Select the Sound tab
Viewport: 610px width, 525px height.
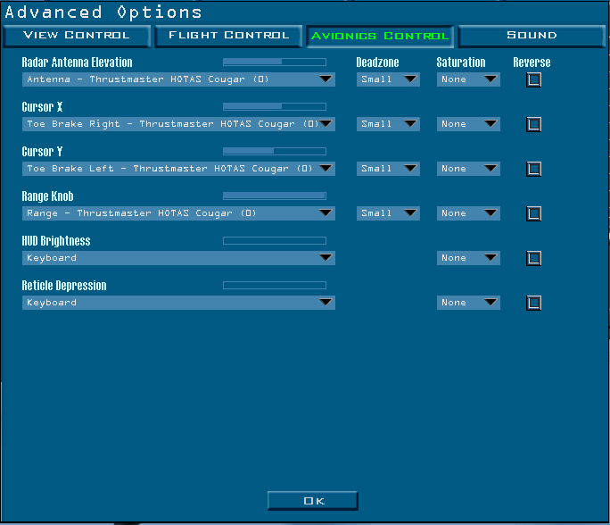(x=532, y=36)
